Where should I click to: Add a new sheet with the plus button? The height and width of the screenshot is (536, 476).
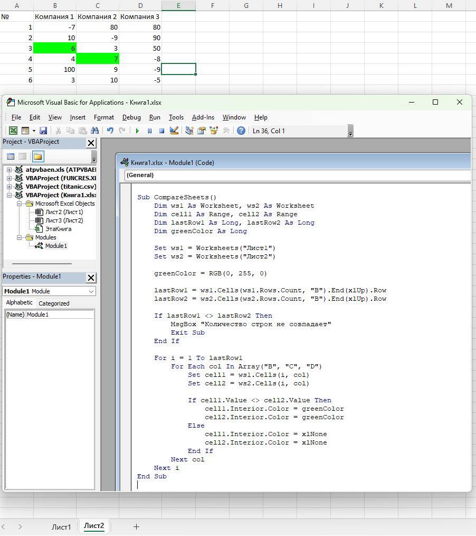point(136,526)
